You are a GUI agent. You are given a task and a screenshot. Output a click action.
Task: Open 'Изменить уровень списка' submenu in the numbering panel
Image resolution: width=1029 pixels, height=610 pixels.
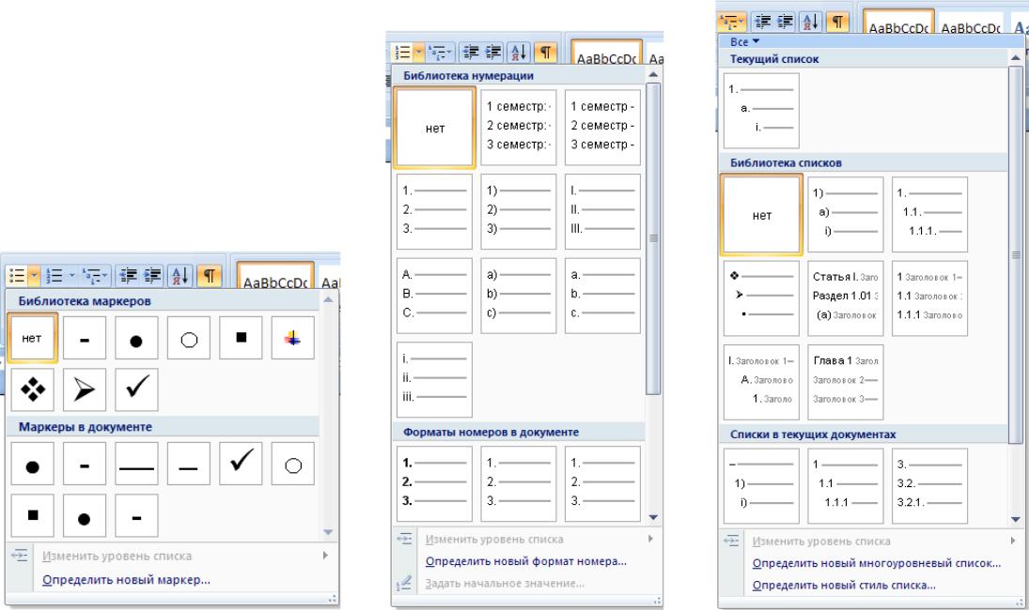(x=525, y=540)
